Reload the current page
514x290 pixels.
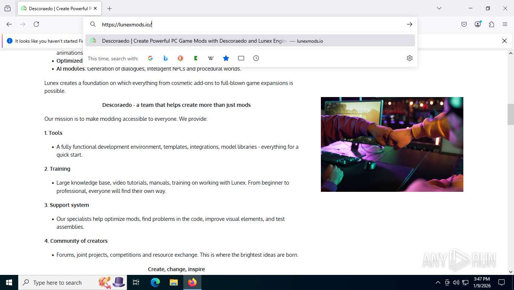tap(36, 24)
